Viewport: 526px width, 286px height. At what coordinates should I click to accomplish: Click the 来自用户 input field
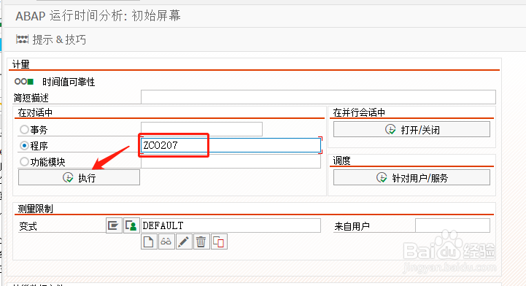pos(452,225)
